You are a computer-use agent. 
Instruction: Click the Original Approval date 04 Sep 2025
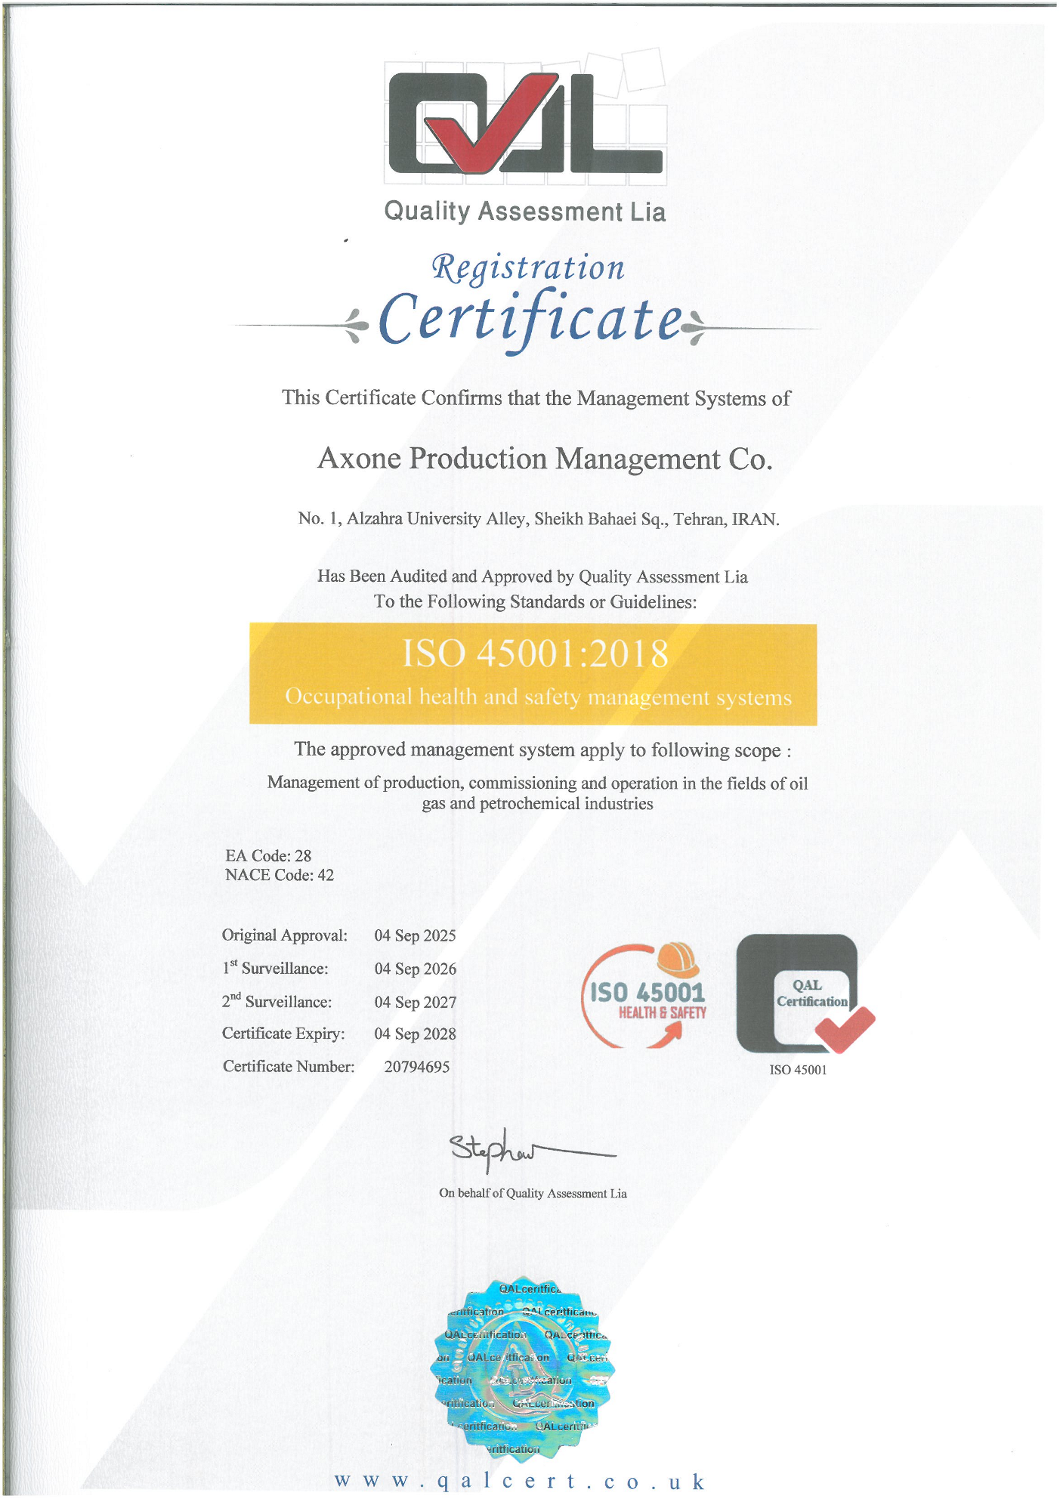pos(415,935)
